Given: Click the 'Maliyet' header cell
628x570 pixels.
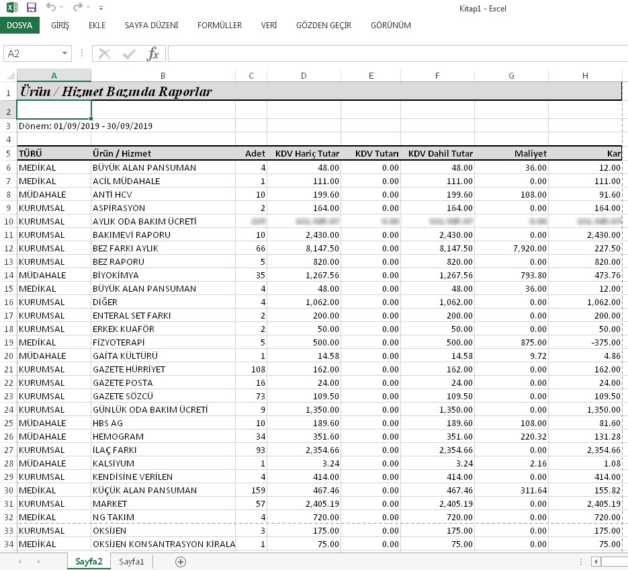Looking at the screenshot, I should click(511, 153).
